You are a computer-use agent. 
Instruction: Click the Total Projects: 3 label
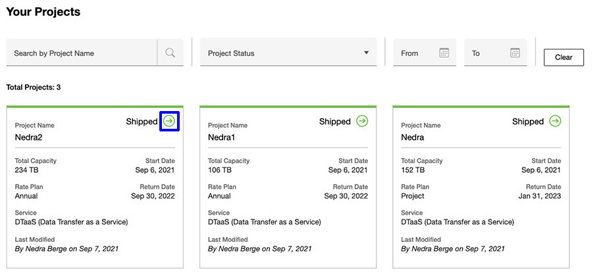(x=33, y=87)
